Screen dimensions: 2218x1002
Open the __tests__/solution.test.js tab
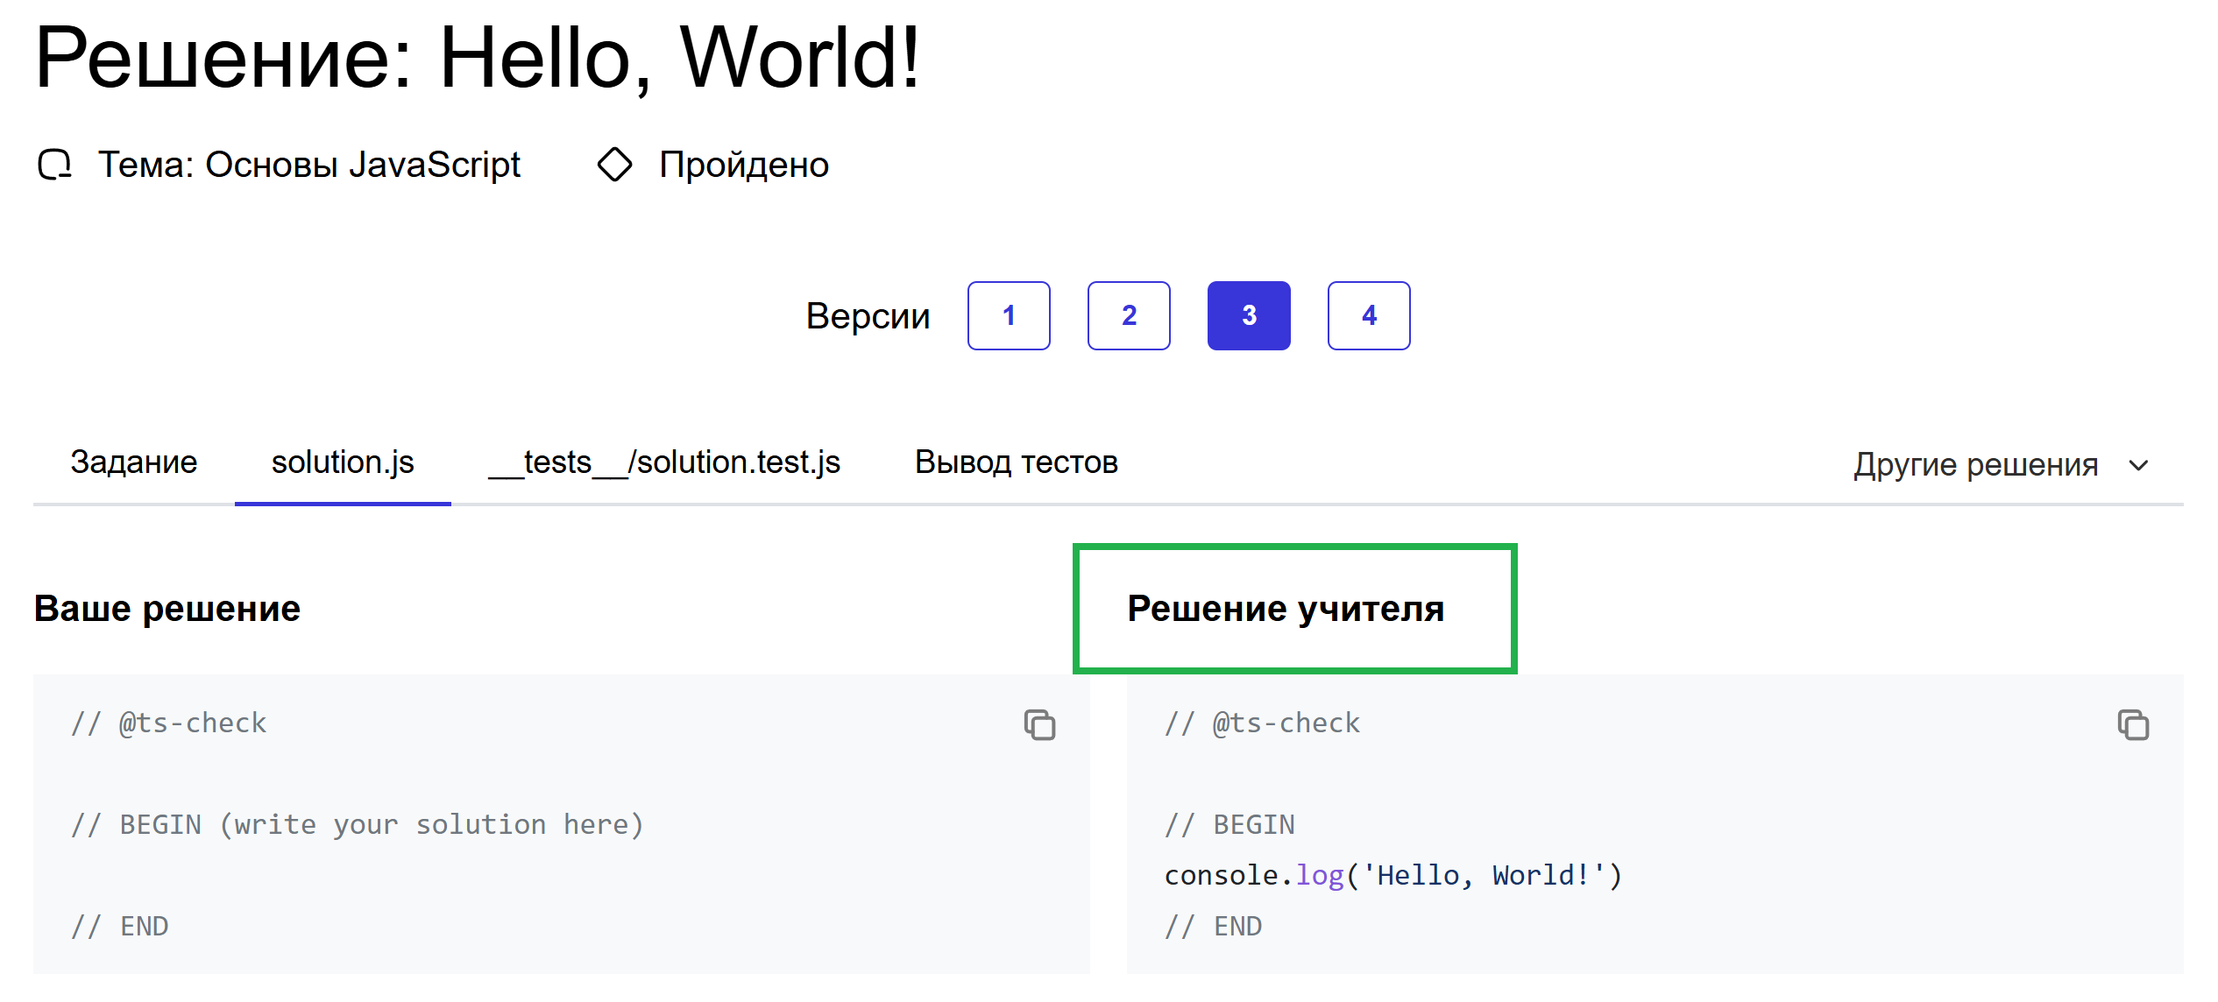664,462
